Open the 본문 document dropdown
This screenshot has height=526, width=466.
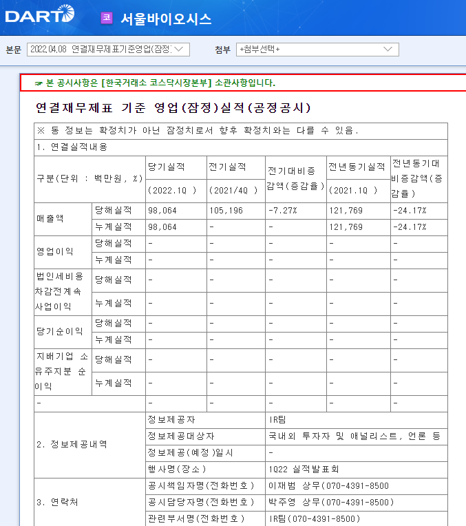tap(108, 50)
